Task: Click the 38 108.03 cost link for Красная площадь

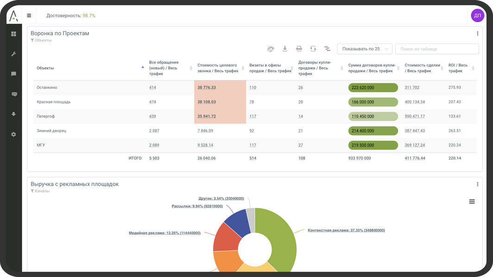Action: 207,102
